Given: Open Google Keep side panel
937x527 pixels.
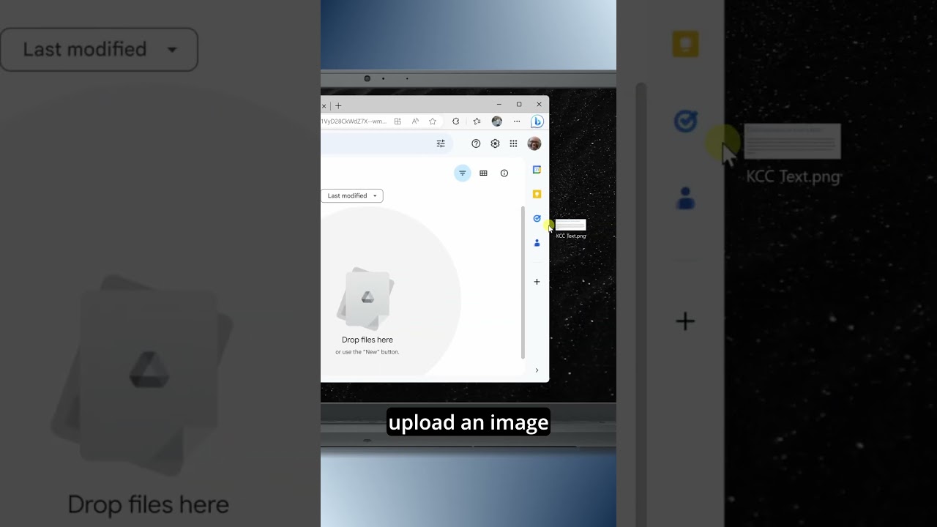Looking at the screenshot, I should coord(537,194).
